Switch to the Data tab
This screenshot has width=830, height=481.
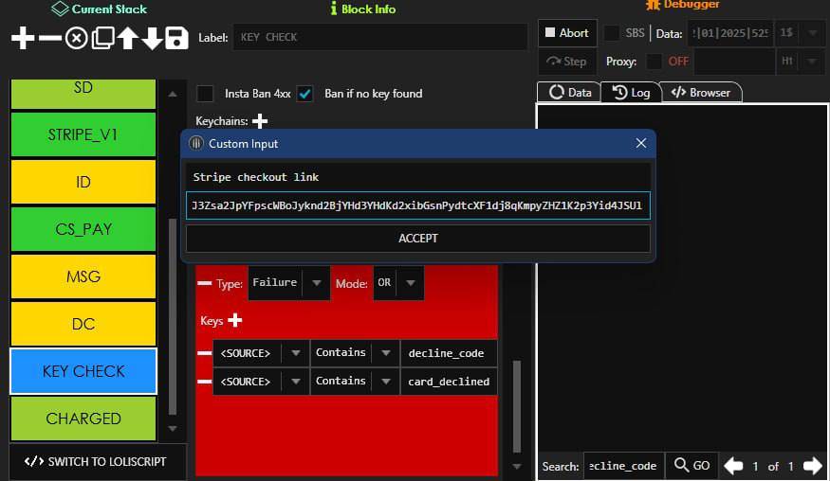(569, 93)
